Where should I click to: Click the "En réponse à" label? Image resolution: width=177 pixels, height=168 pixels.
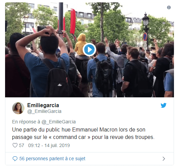point(26,122)
